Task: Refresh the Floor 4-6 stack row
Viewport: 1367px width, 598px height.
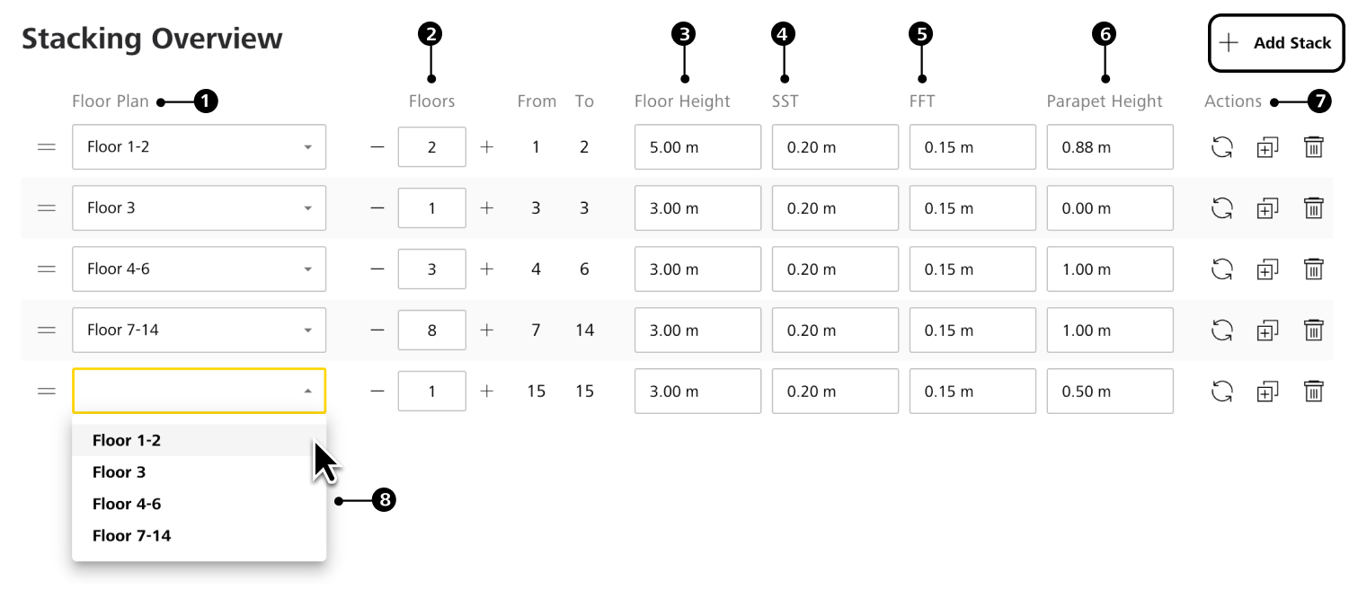Action: click(1221, 269)
